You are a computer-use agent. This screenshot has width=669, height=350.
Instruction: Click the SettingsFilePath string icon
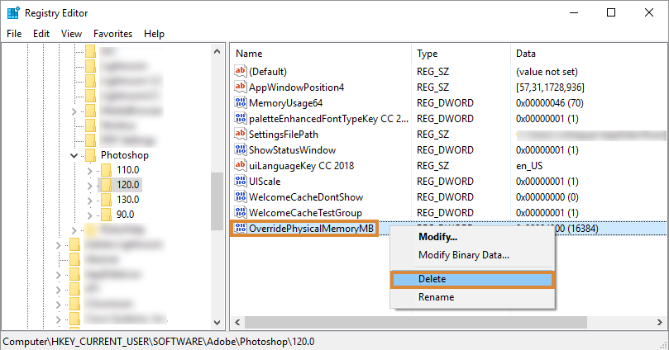coord(241,135)
